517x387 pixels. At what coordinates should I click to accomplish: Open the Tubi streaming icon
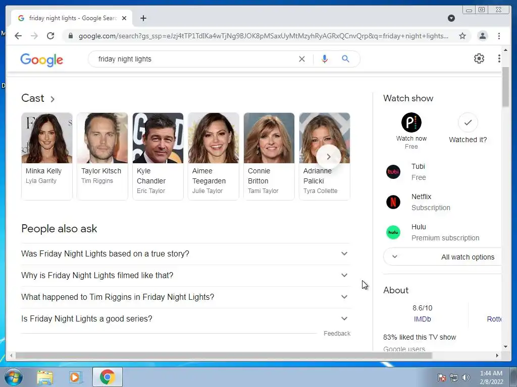pos(393,172)
